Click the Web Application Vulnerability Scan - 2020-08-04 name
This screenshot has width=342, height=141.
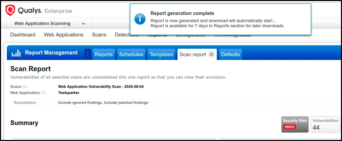(x=101, y=87)
